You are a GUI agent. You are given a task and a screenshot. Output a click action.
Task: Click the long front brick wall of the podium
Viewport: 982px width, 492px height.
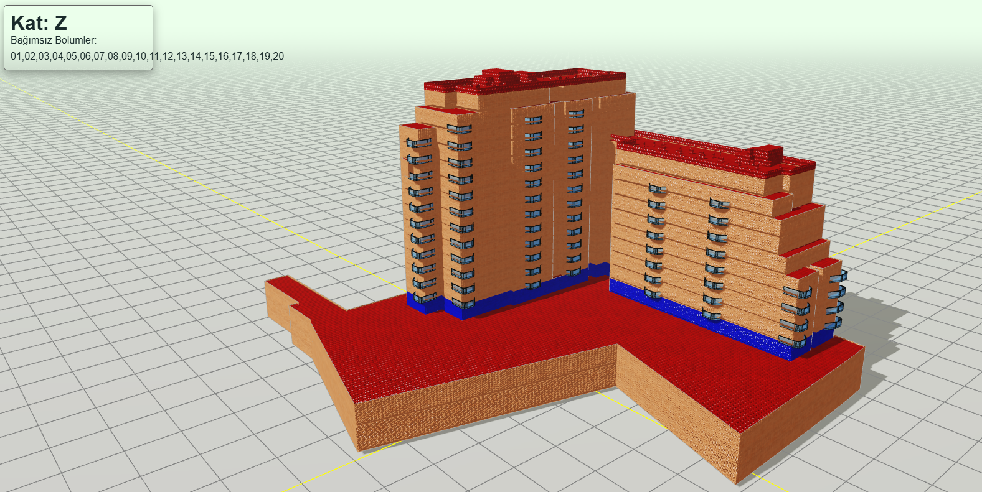pos(486,398)
